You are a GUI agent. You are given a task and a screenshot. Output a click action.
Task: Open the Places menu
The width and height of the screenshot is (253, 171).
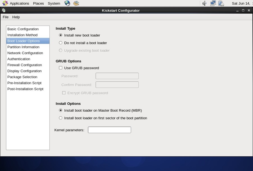pyautogui.click(x=38, y=3)
